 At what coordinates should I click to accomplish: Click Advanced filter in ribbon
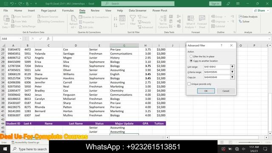(x=145, y=27)
